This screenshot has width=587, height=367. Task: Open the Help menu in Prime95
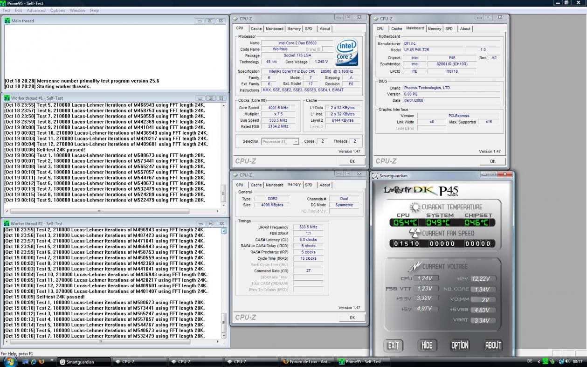pos(95,10)
